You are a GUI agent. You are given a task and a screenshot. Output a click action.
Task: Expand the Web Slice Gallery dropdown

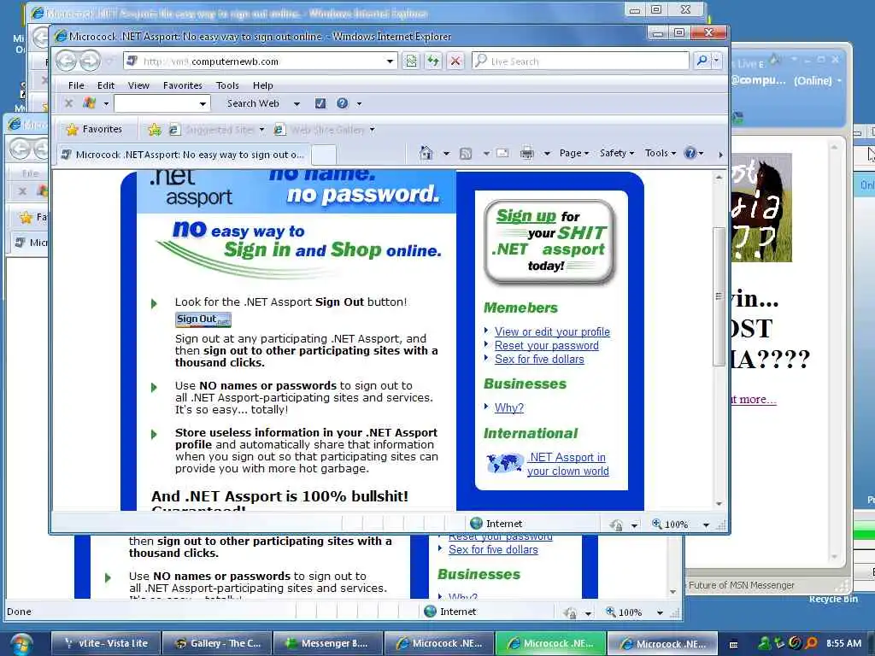[373, 130]
